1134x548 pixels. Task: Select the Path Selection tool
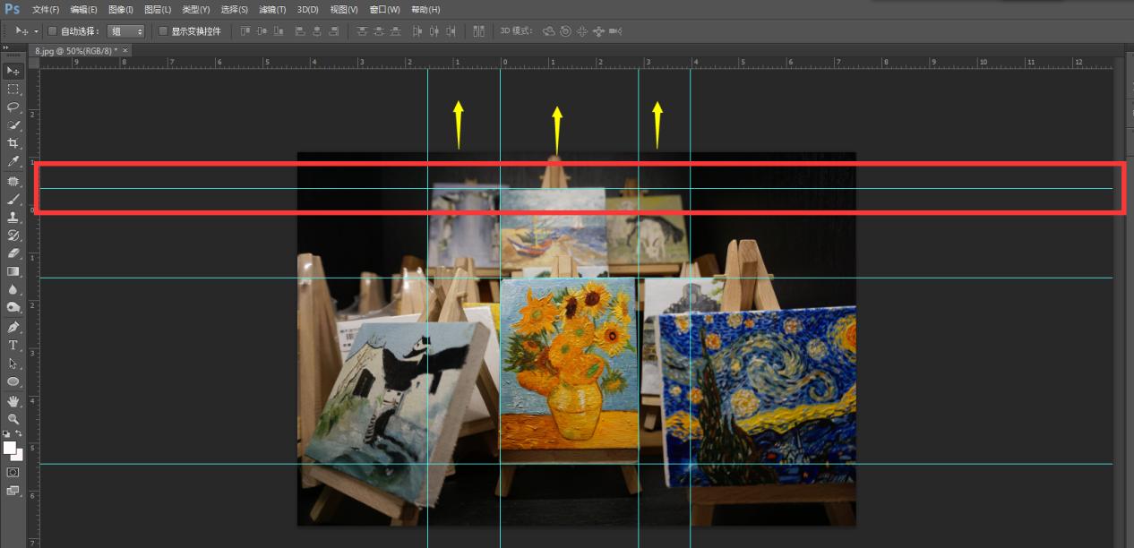pos(13,364)
